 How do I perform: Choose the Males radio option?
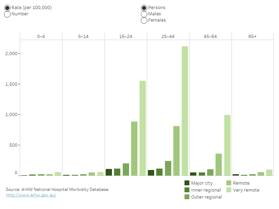click(144, 14)
